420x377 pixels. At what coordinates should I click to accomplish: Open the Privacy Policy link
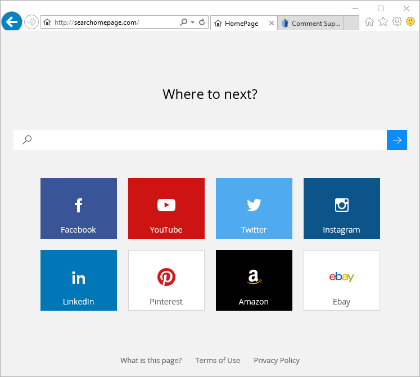tap(277, 360)
